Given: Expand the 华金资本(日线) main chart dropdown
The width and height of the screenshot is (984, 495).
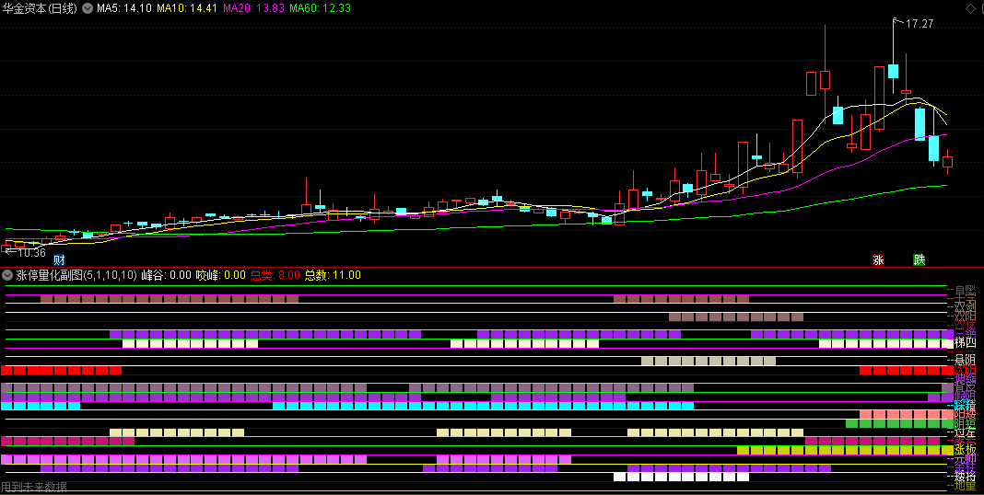Looking at the screenshot, I should tap(88, 9).
